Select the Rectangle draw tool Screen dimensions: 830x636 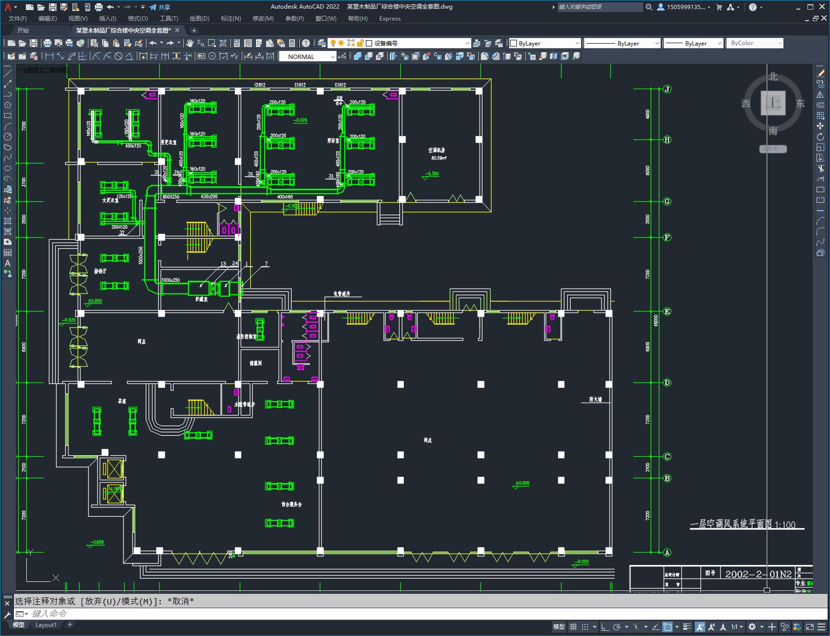coord(8,116)
